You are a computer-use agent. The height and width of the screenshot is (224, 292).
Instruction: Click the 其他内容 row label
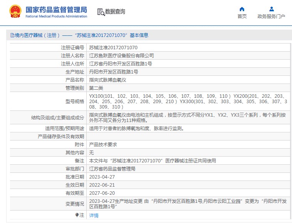tap(75, 152)
